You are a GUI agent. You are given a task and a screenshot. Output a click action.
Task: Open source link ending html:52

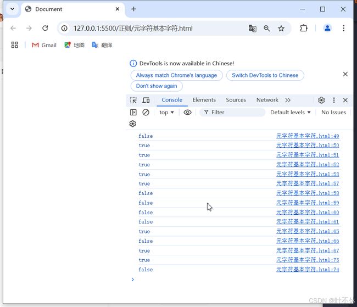pos(308,165)
